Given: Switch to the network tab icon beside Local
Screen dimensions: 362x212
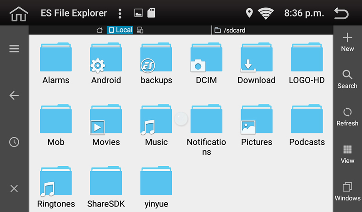Looking at the screenshot, I should pyautogui.click(x=140, y=30).
